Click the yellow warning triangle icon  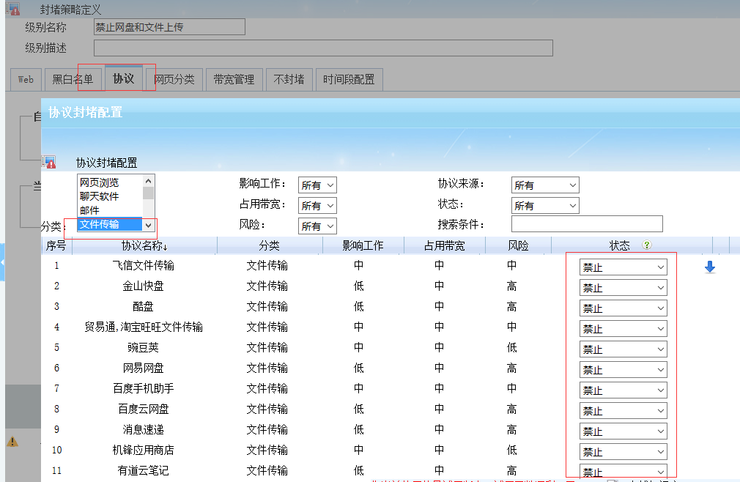pos(12,441)
